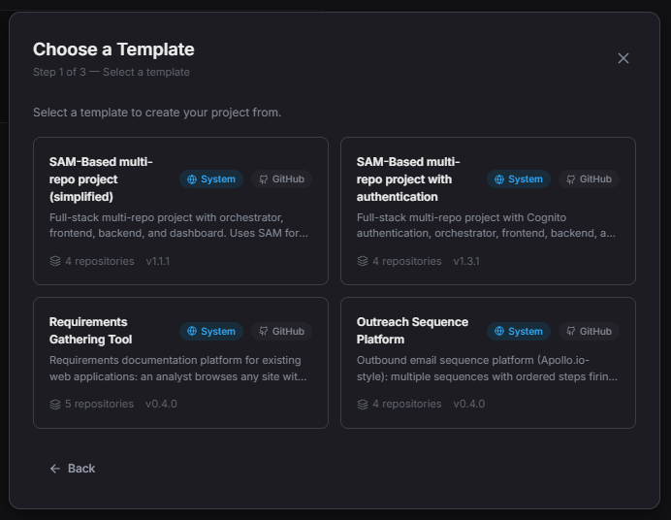
Task: Select the SAM-Based multi-repo project (simplified) card
Action: point(180,211)
